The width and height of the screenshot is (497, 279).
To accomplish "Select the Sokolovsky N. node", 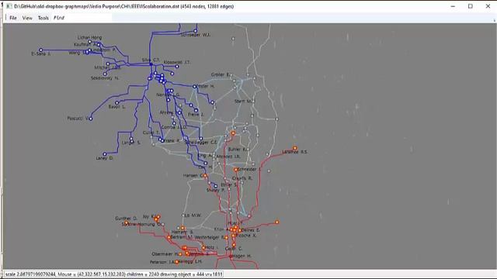I will [x=105, y=74].
